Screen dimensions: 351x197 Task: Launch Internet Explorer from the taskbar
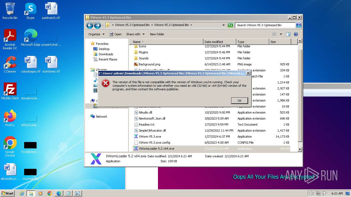[x=22, y=193]
